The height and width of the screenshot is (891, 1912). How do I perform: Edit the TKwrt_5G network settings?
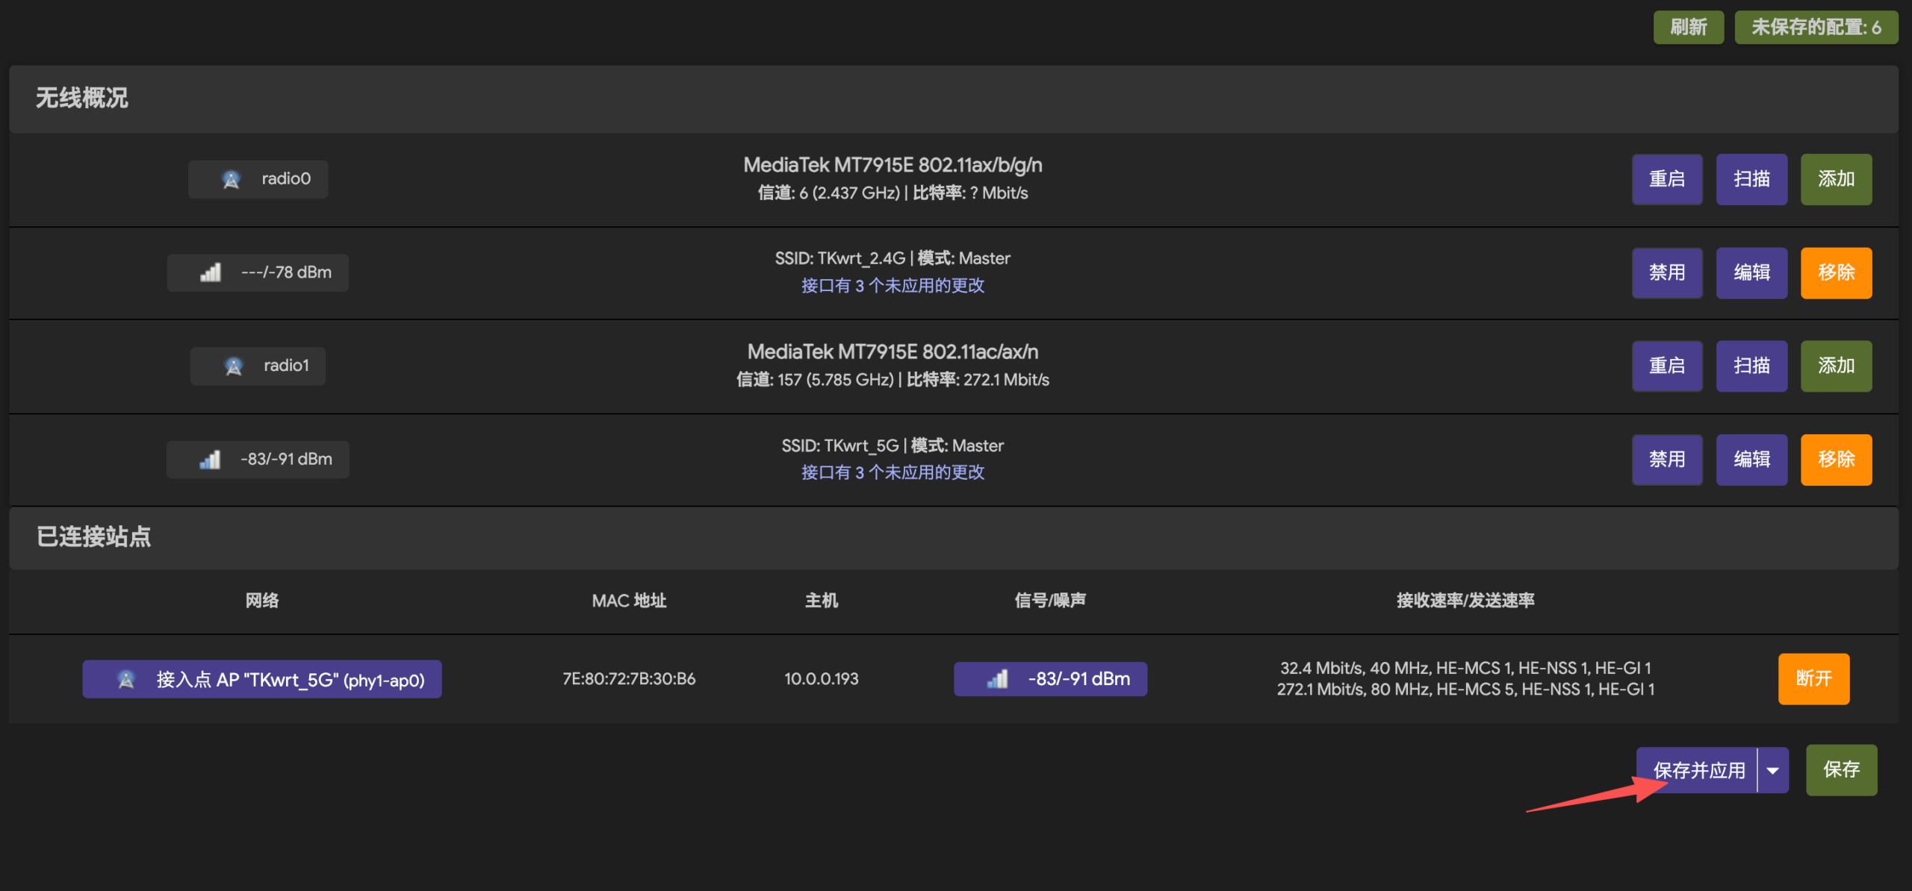click(1751, 459)
